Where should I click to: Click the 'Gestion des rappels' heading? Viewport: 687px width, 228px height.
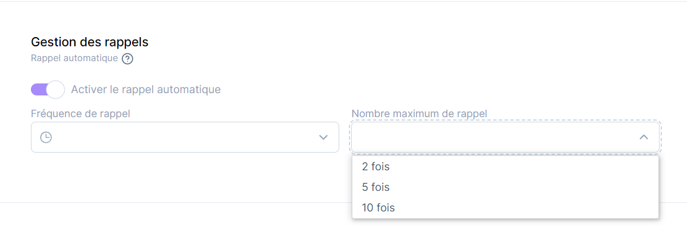[x=90, y=42]
